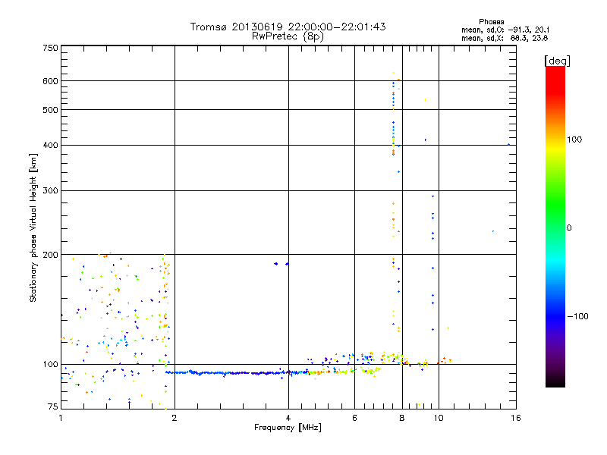Select the RwPretec (8p) subtitle
The height and width of the screenshot is (455, 607).
tap(288, 36)
